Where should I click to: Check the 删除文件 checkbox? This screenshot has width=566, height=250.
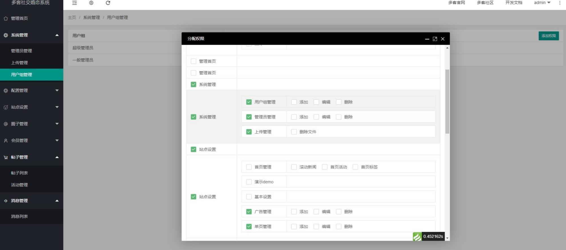pyautogui.click(x=294, y=132)
